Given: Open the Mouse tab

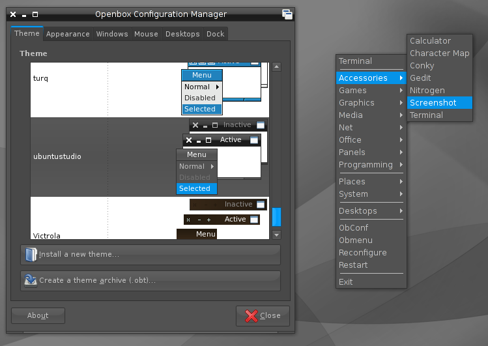Looking at the screenshot, I should 146,34.
